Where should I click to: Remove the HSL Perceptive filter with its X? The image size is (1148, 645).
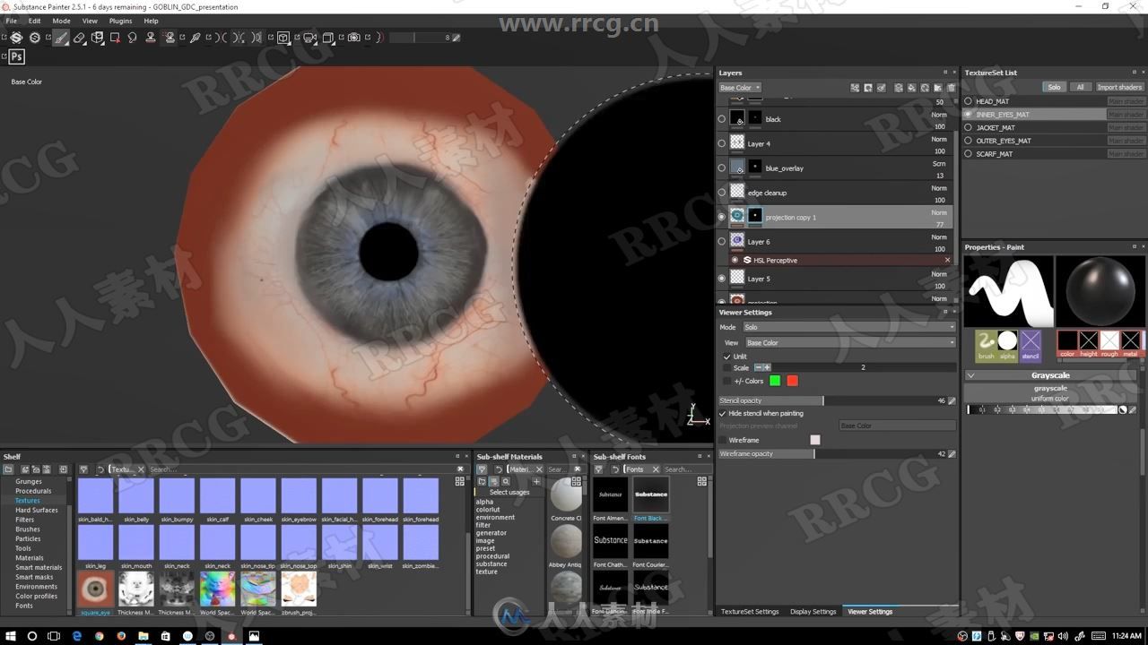(x=947, y=260)
